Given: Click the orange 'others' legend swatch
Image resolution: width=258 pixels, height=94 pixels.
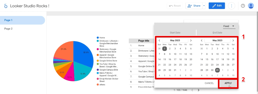Looking at the screenshot, I should point(98,85).
